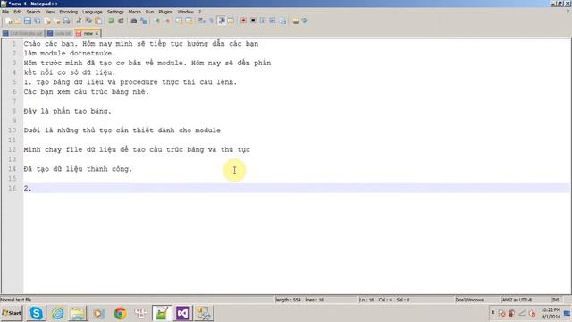Viewport: 572px width, 322px height.
Task: Click the Save All toolbar icon
Action: [x=37, y=21]
